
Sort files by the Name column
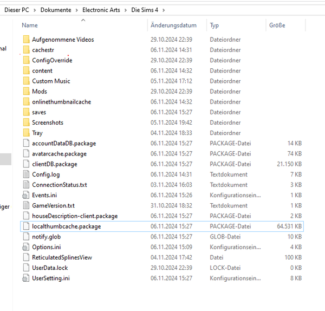pos(30,25)
